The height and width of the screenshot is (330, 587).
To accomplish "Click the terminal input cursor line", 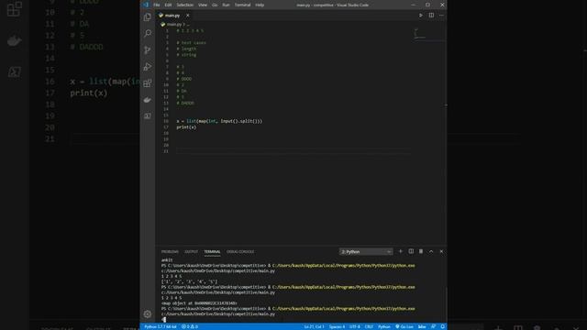I will [163, 320].
